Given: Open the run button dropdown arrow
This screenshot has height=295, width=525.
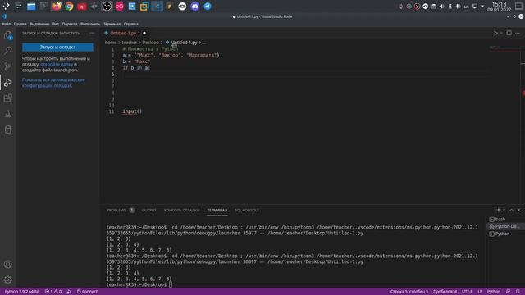Looking at the screenshot, I should point(501,33).
